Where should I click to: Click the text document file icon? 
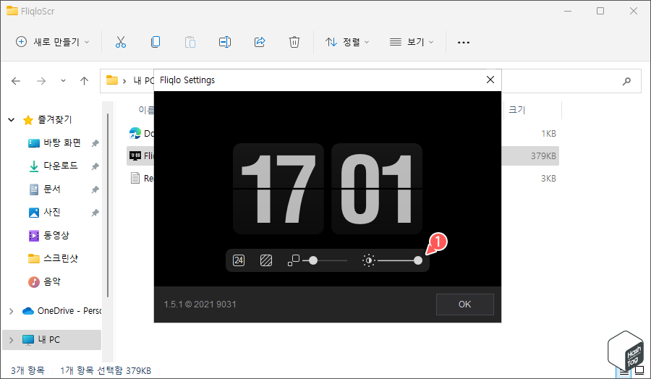pyautogui.click(x=135, y=178)
